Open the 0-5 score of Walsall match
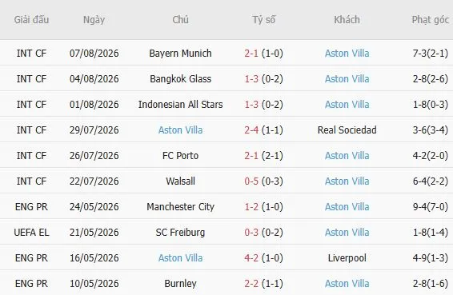Screen dimensions: 453x295 pyautogui.click(x=251, y=181)
